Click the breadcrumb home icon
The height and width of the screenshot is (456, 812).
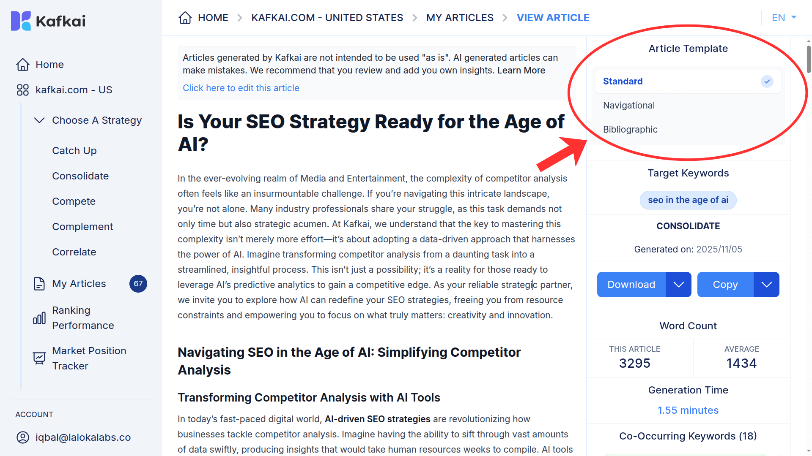(185, 17)
